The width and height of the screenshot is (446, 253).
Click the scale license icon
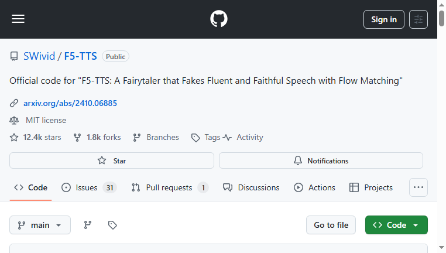tap(14, 121)
